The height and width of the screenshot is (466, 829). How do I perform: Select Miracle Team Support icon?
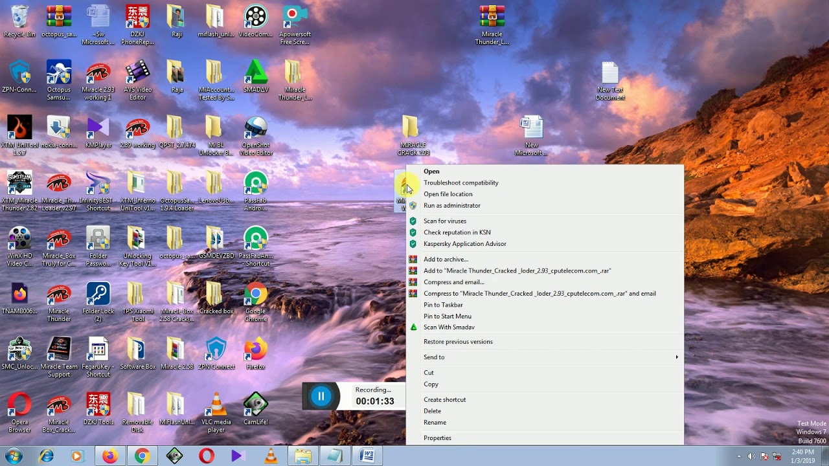tap(59, 358)
